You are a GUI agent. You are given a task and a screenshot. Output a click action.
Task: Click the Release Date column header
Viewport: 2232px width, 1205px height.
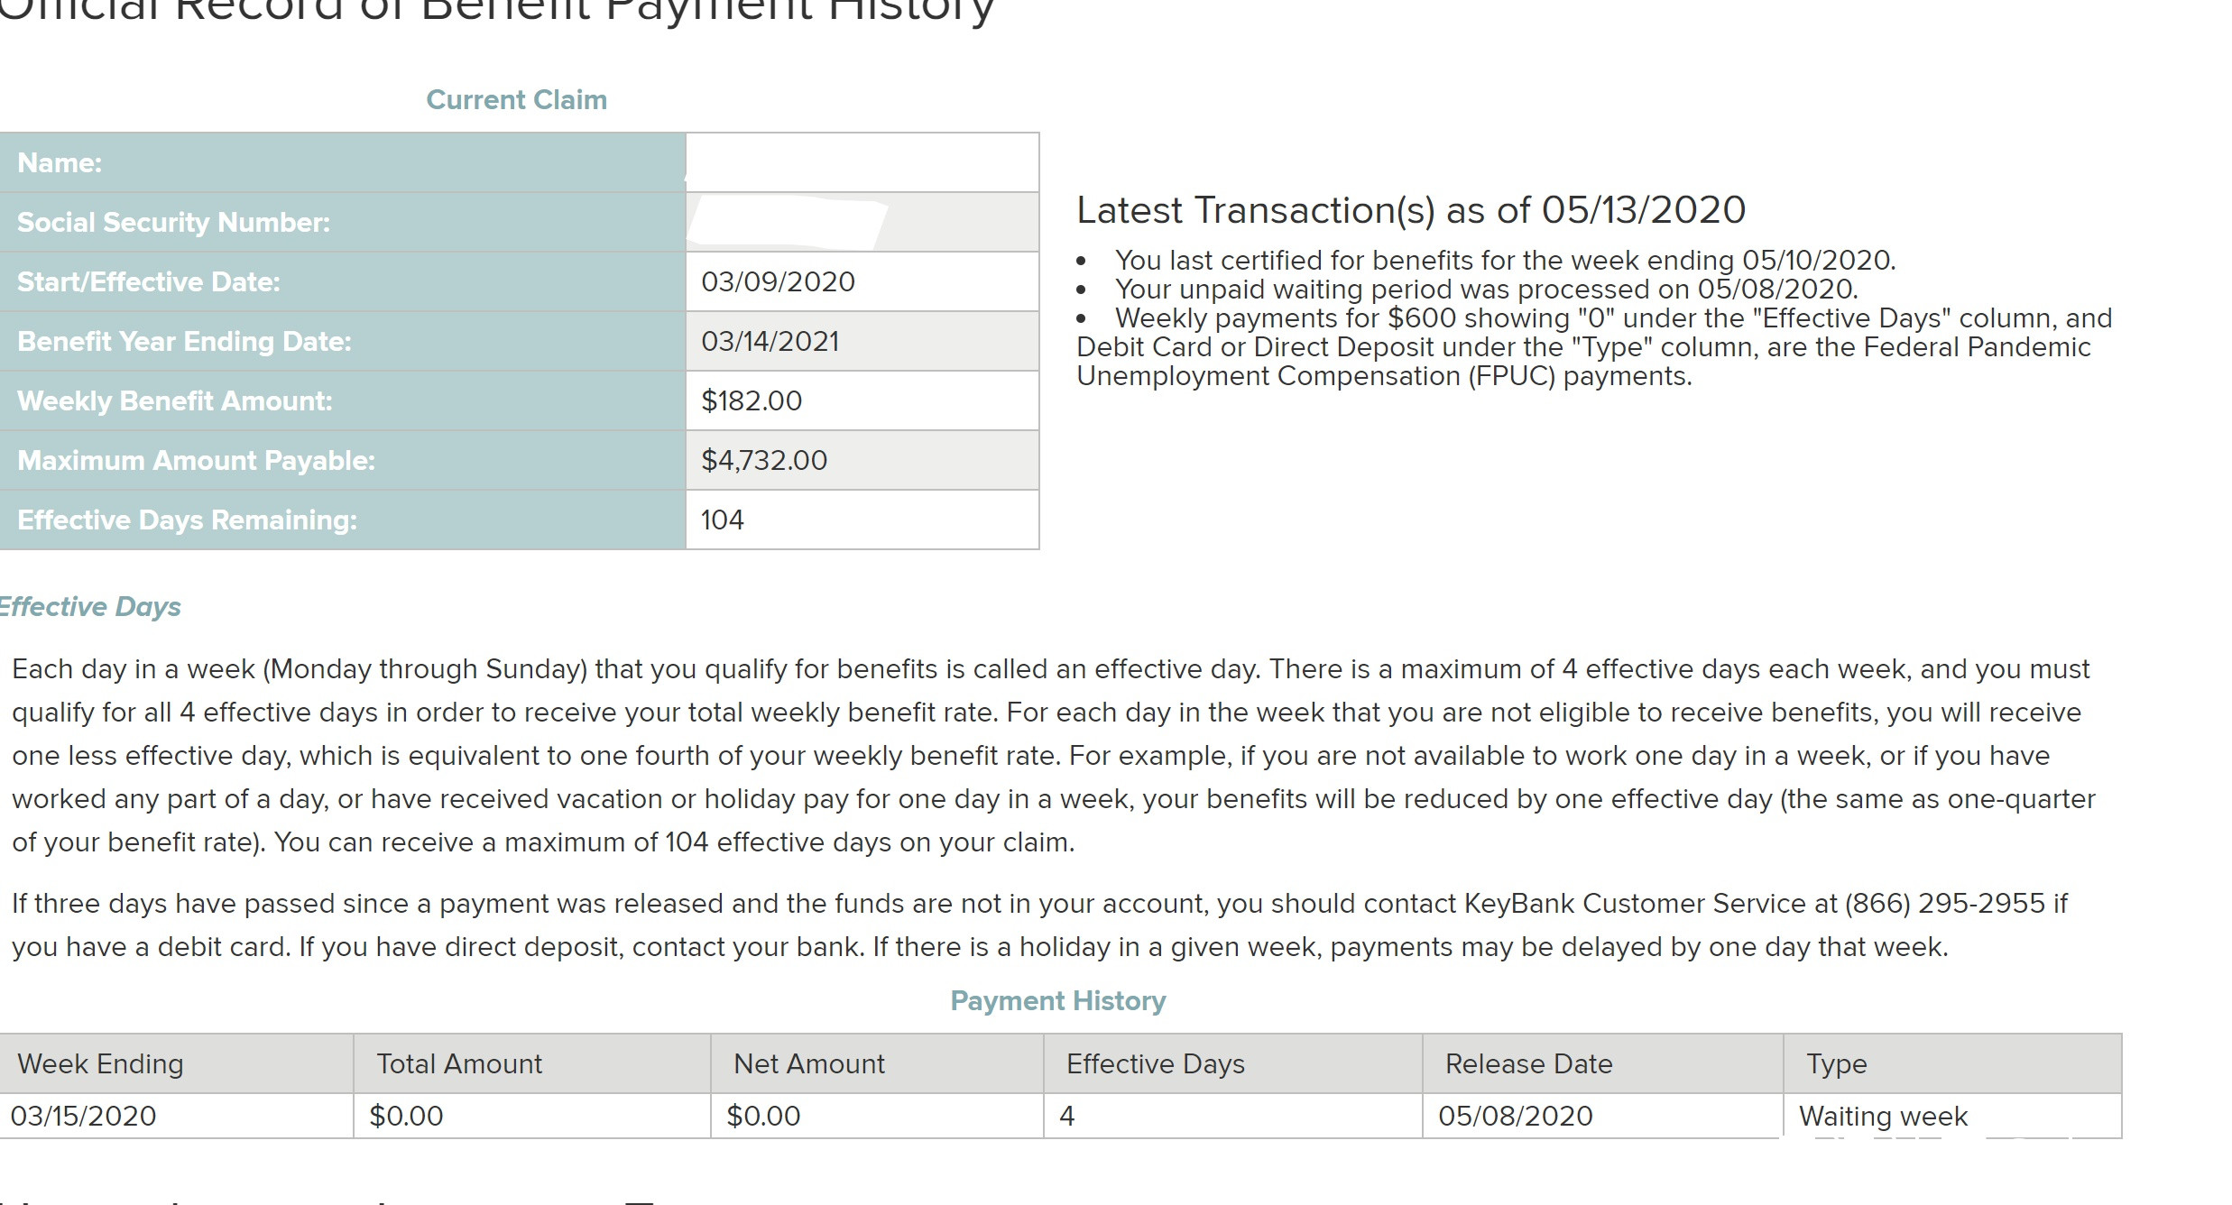[1528, 1063]
